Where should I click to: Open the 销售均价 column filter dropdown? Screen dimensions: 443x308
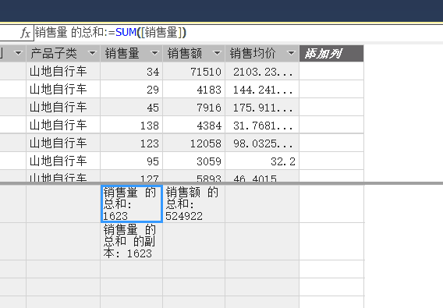291,53
